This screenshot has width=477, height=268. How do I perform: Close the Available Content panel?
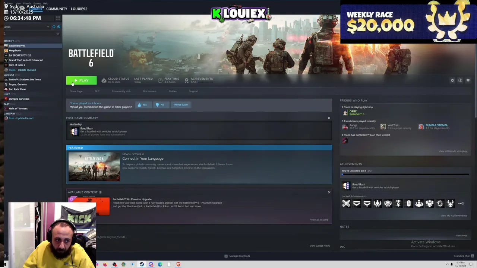[x=329, y=192]
